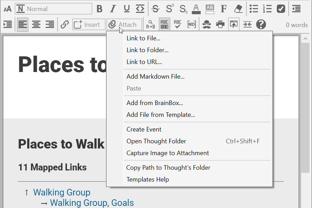
Task: Open the Normal paragraph style dropdown
Action: coord(53,9)
